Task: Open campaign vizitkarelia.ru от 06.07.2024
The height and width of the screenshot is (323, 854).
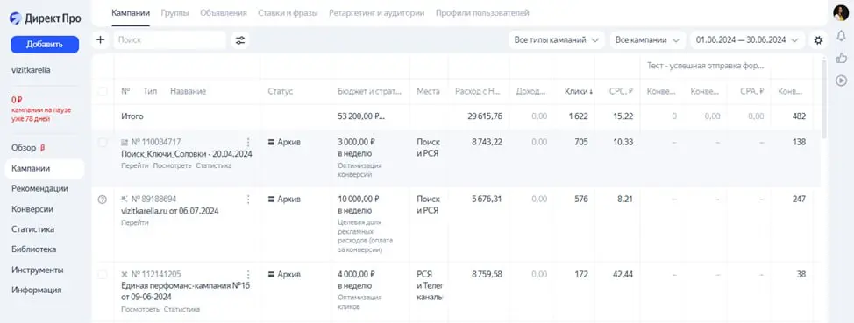Action: 170,211
